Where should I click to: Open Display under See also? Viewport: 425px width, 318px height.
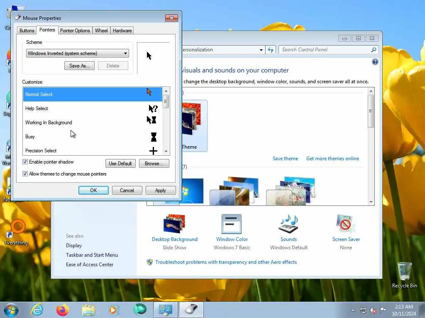click(74, 246)
